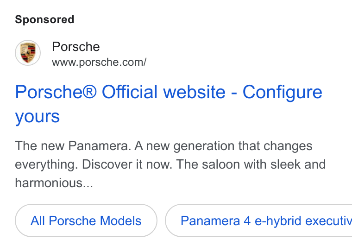Click the Porsche® word in the title
This screenshot has width=352, height=252.
pyautogui.click(x=56, y=92)
